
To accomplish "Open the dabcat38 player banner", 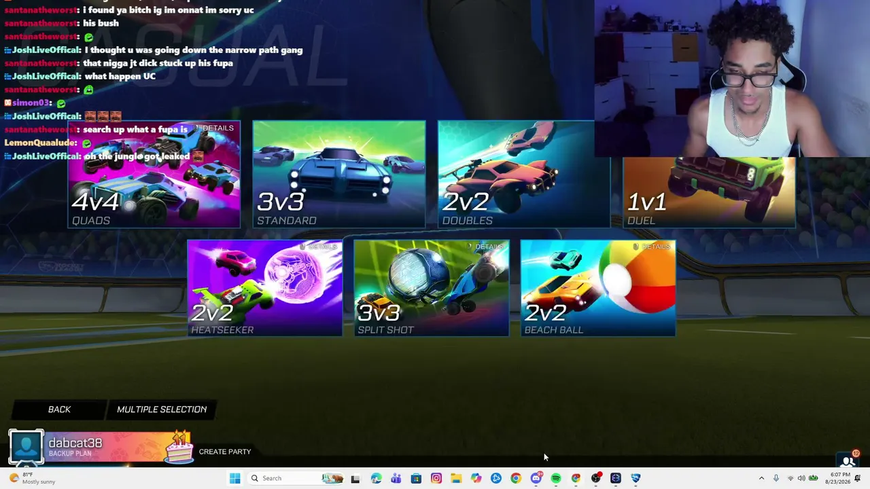I will point(118,447).
